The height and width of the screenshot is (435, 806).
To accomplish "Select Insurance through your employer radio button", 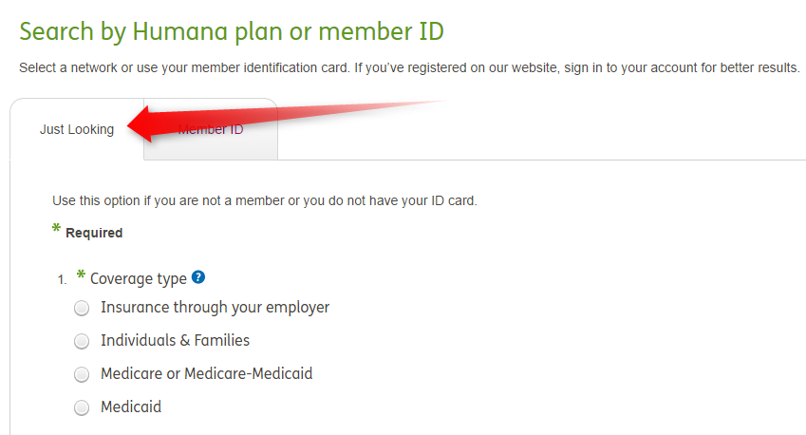I will (x=82, y=308).
